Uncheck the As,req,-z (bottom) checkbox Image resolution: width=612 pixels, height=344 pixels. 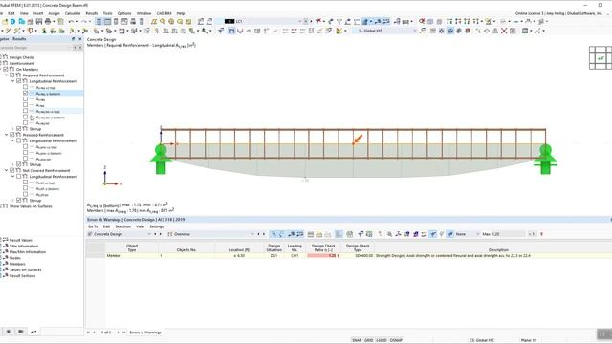point(26,94)
